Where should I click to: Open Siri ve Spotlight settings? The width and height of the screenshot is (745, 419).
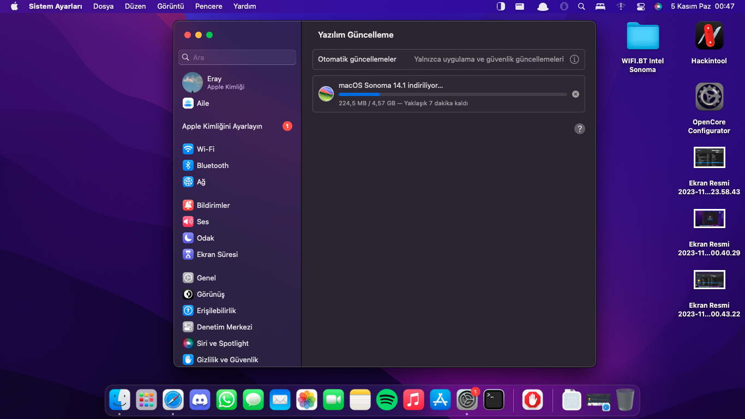click(x=222, y=343)
